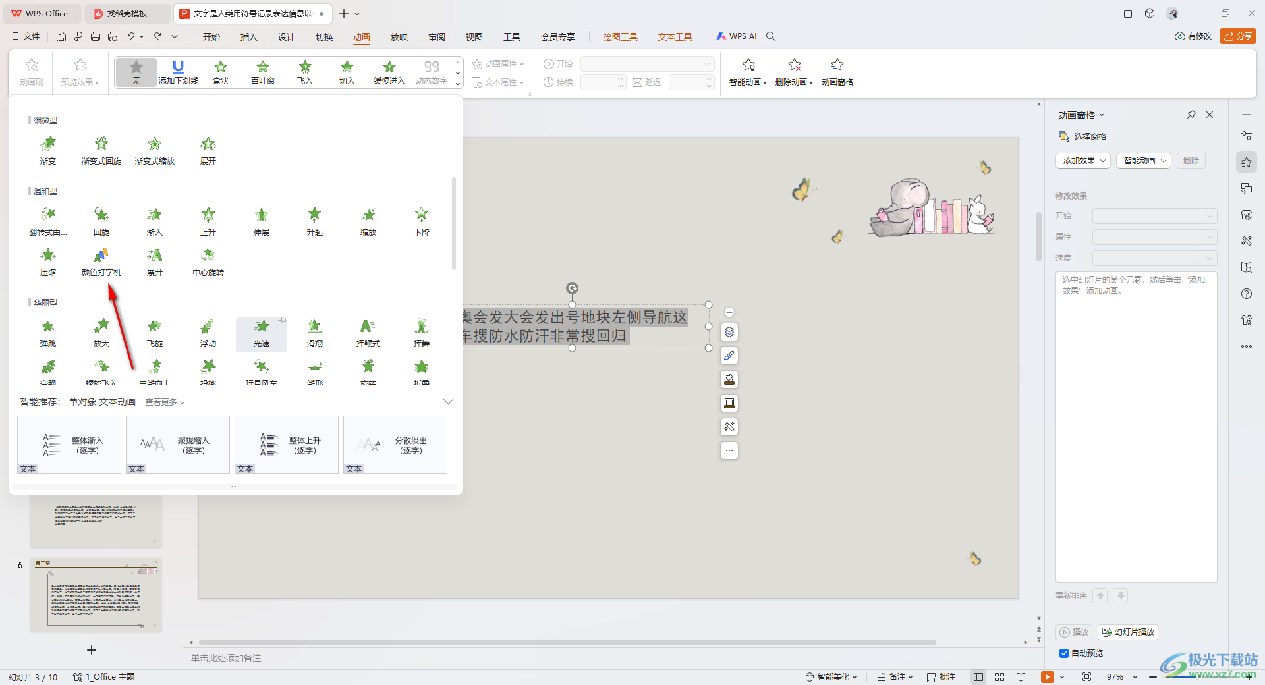The width and height of the screenshot is (1265, 685).
Task: Click the layer stack floating tool icon
Action: tap(729, 332)
